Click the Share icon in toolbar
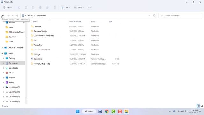This screenshot has width=204, height=115. [47, 8]
